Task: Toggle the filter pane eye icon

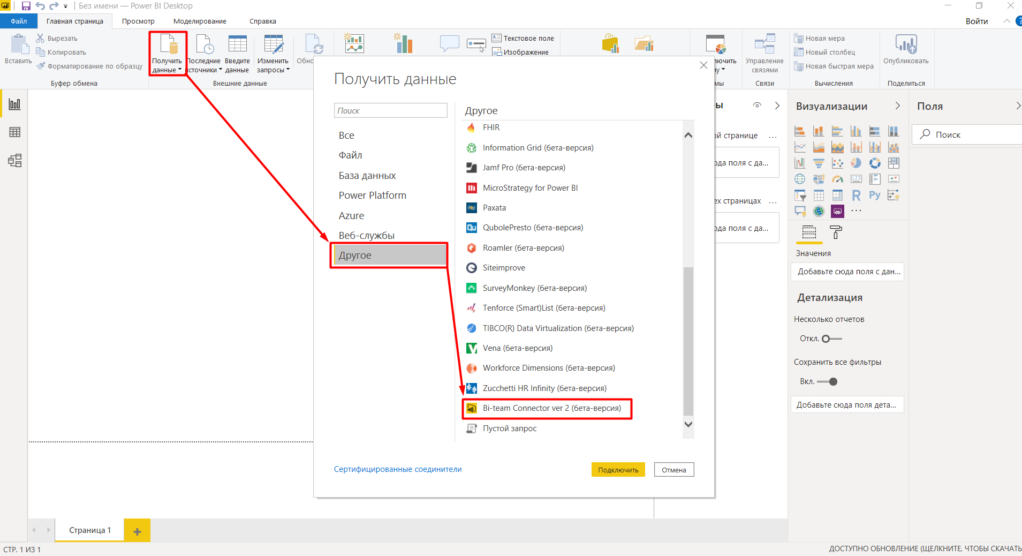Action: tap(757, 106)
